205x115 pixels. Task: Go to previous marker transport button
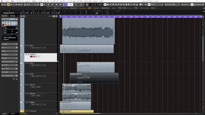[x=48, y=4]
